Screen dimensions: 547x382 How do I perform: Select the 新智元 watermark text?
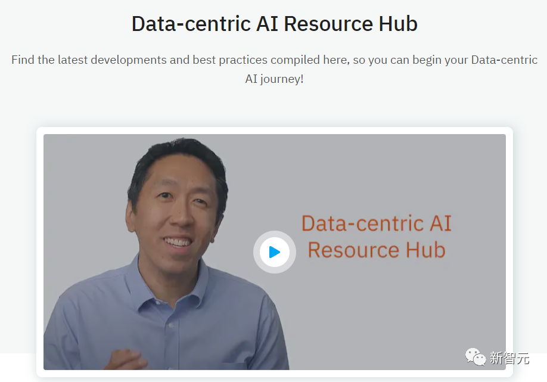point(509,358)
